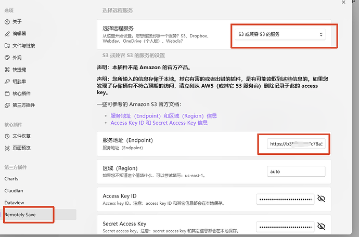Image resolution: width=359 pixels, height=237 pixels.
Task: Open the 服务地址 Endpoint and Region documentation link
Action: [x=163, y=116]
